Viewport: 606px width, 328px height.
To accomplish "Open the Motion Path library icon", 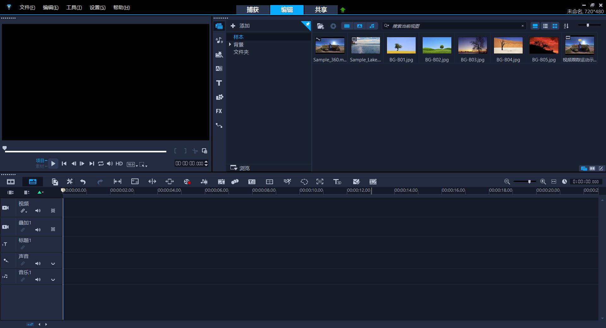I will click(x=219, y=125).
